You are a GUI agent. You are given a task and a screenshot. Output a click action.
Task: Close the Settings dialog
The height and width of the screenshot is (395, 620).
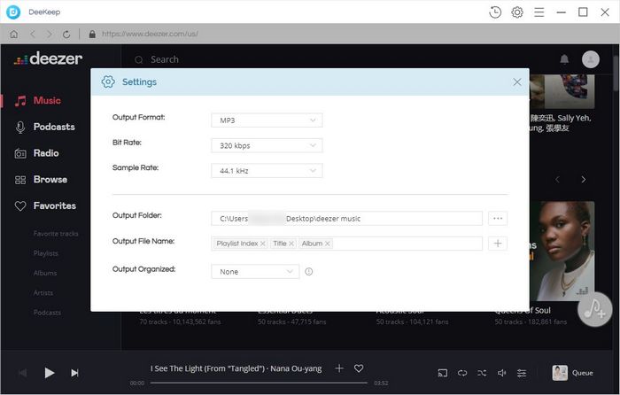(516, 81)
